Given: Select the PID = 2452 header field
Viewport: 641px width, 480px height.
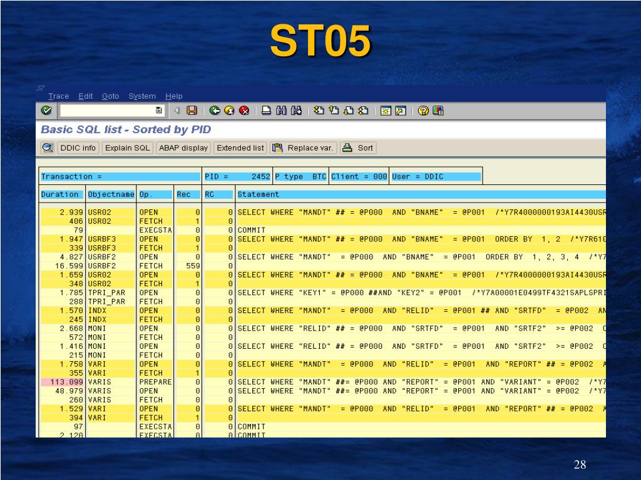Looking at the screenshot, I should coord(237,176).
